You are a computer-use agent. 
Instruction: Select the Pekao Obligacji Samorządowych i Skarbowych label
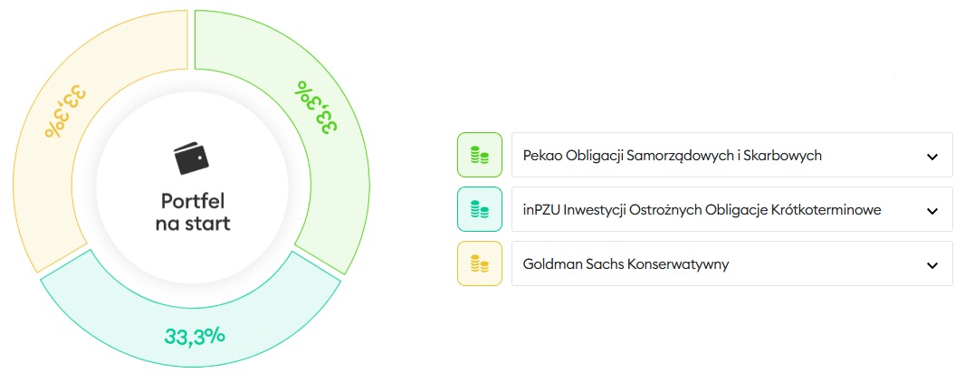(672, 156)
